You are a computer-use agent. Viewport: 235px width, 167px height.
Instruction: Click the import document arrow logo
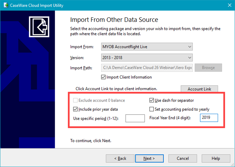point(39,27)
